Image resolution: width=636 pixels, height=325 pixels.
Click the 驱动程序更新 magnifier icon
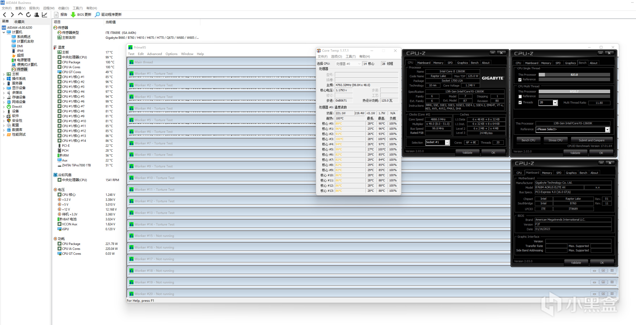pos(97,15)
